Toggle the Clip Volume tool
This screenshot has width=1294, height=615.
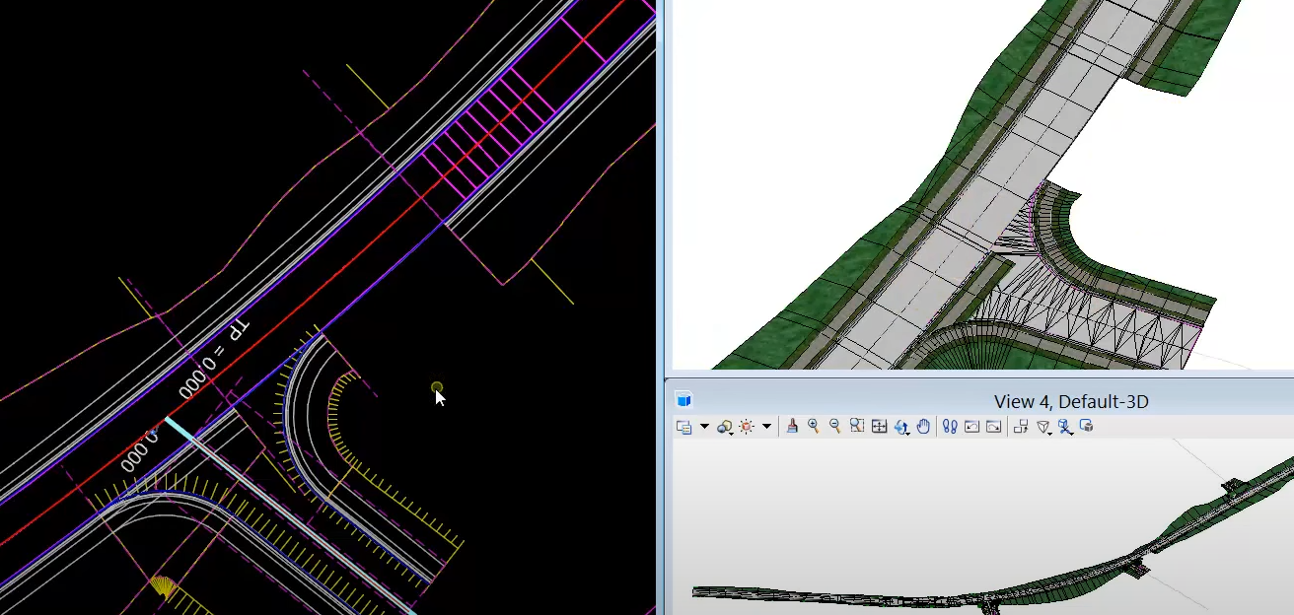[x=1042, y=426]
